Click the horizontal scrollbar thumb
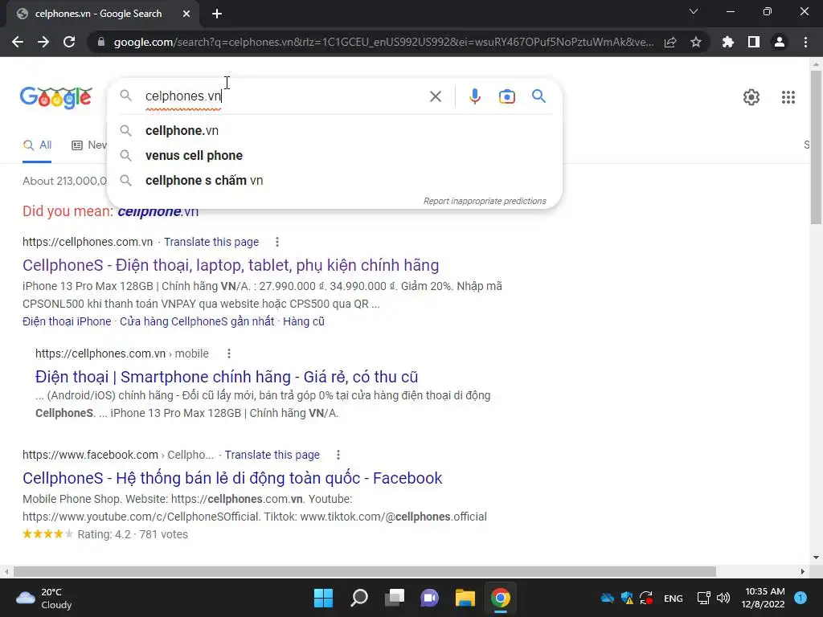The width and height of the screenshot is (823, 617). pos(365,571)
